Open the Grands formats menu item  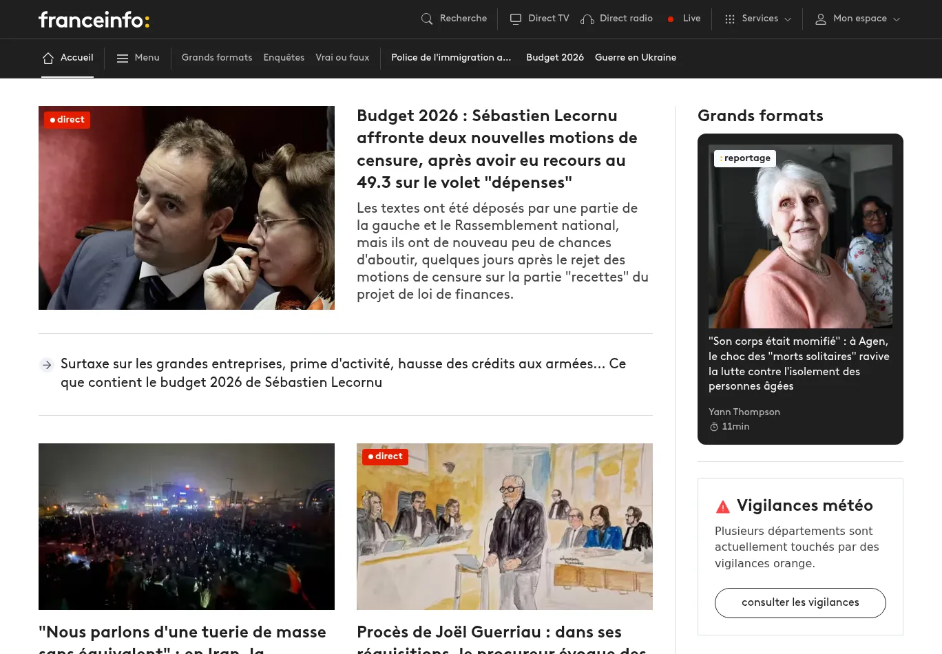[216, 58]
